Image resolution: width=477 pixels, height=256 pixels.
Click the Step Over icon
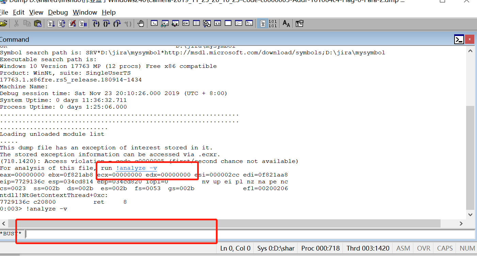(107, 23)
